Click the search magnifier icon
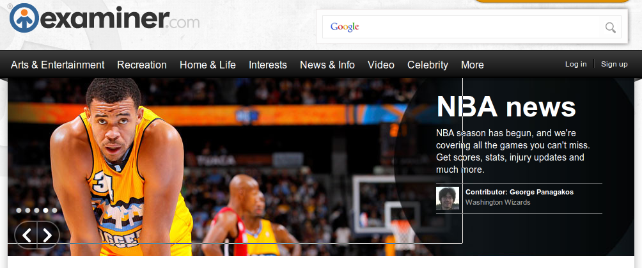The image size is (642, 268). [x=611, y=28]
